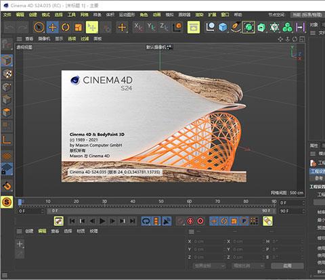Click the Redo arrow icon

22,27
